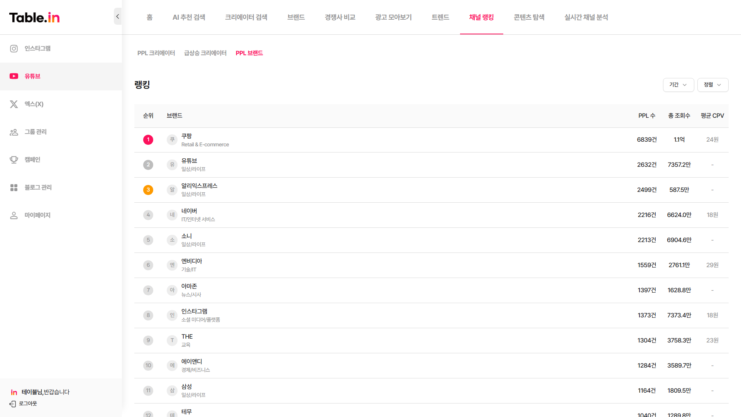
Task: Open the 경쟁사 비교 tab
Action: pos(340,17)
